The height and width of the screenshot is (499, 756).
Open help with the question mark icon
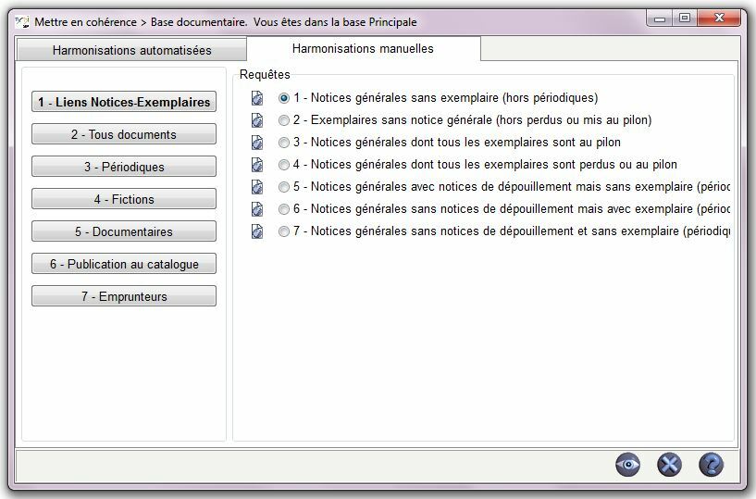tap(711, 465)
